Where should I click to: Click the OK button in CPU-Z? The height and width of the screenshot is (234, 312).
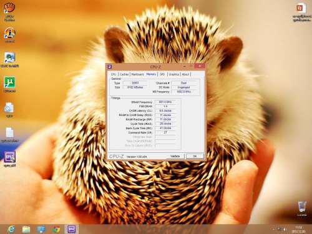(x=195, y=156)
